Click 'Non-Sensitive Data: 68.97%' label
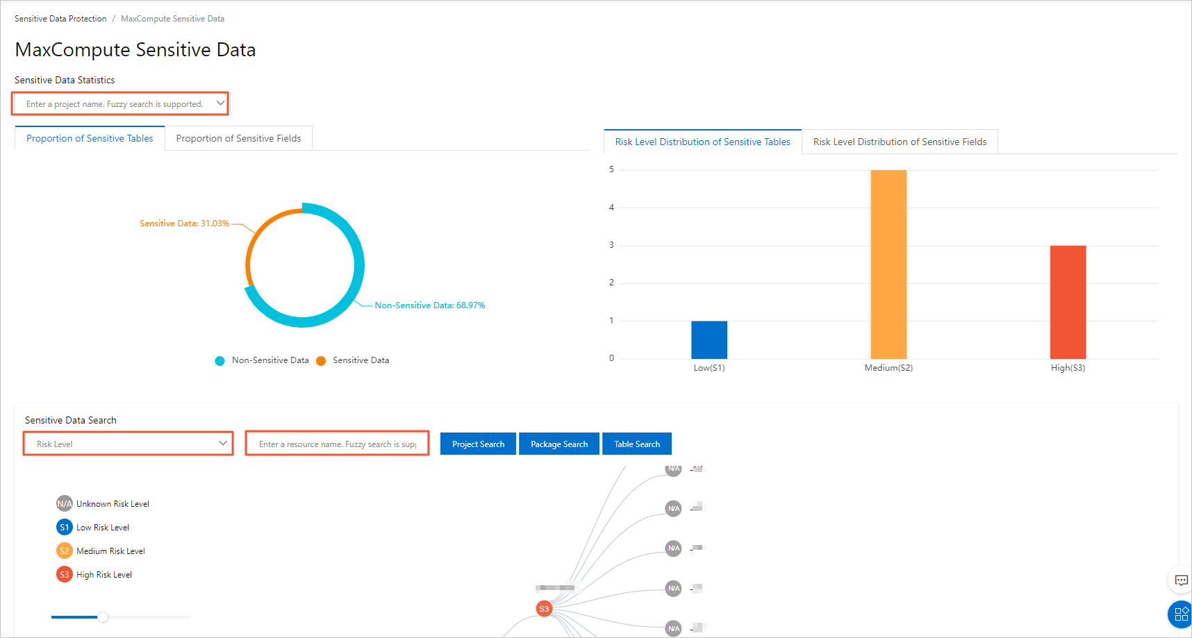Screen dimensions: 1192x638 coord(430,305)
